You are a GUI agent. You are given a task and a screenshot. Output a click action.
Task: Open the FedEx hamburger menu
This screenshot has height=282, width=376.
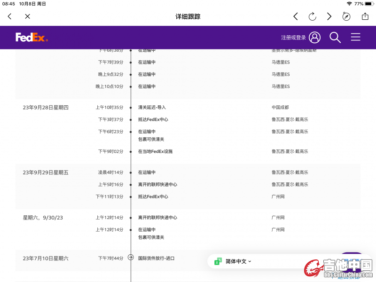point(356,38)
